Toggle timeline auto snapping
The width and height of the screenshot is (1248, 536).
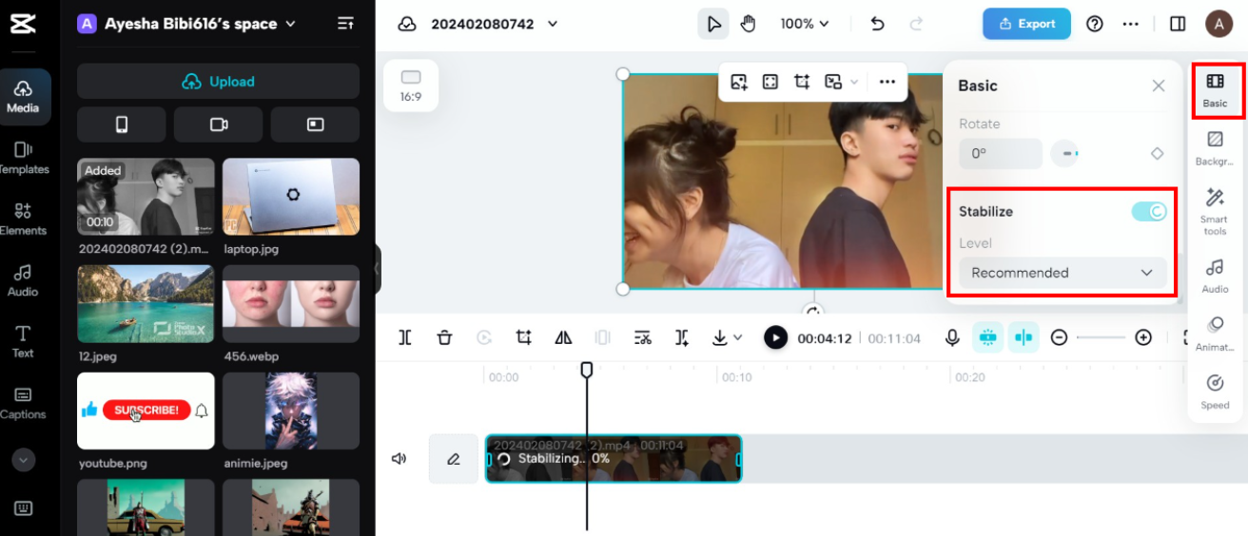(987, 337)
